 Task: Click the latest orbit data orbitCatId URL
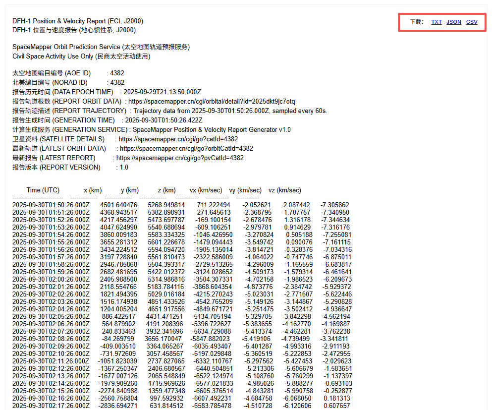pyautogui.click(x=186, y=148)
